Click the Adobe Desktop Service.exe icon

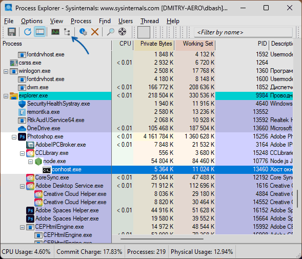tap(30, 186)
